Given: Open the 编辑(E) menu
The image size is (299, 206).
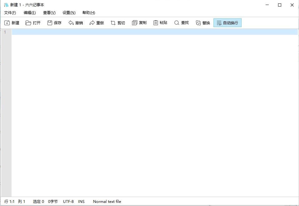Looking at the screenshot, I should coord(30,13).
